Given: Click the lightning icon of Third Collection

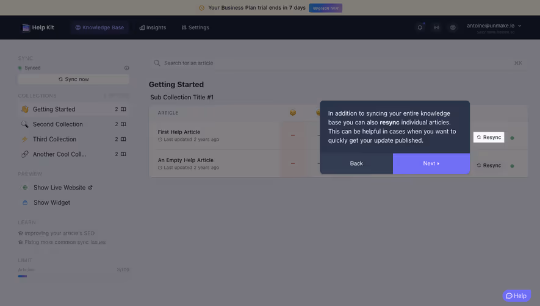Looking at the screenshot, I should 24,139.
